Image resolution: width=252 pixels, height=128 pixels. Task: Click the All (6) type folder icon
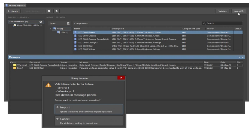(55, 29)
